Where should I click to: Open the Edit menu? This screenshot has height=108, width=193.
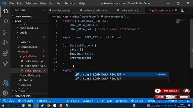click(19, 3)
